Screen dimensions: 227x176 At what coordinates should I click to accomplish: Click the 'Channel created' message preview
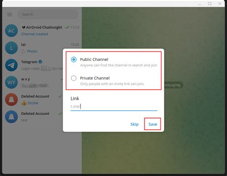click(x=34, y=34)
